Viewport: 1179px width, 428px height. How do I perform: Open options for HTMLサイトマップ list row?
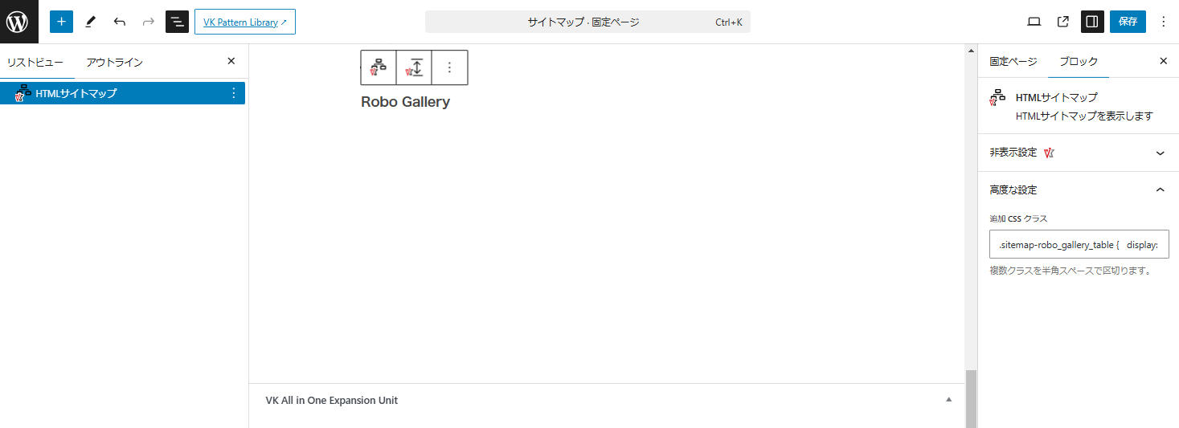coord(234,93)
